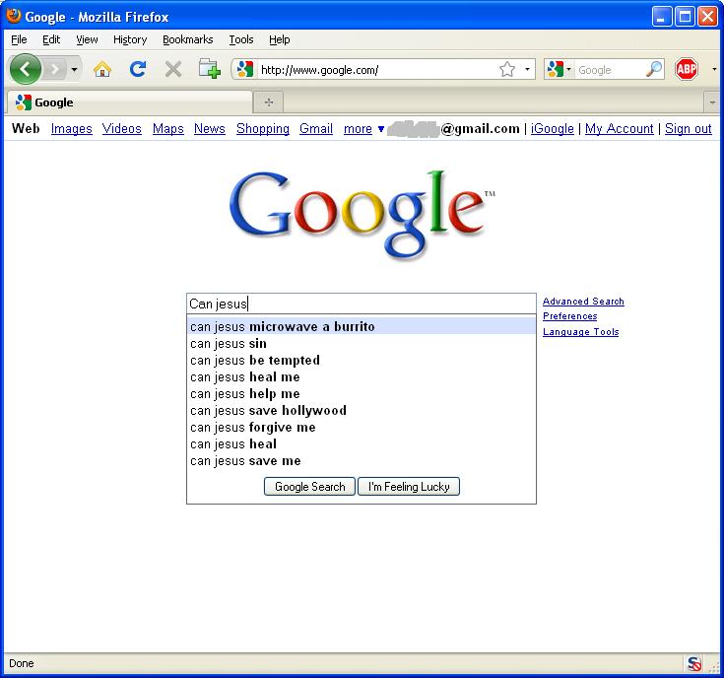Expand the more services dropdown

363,129
